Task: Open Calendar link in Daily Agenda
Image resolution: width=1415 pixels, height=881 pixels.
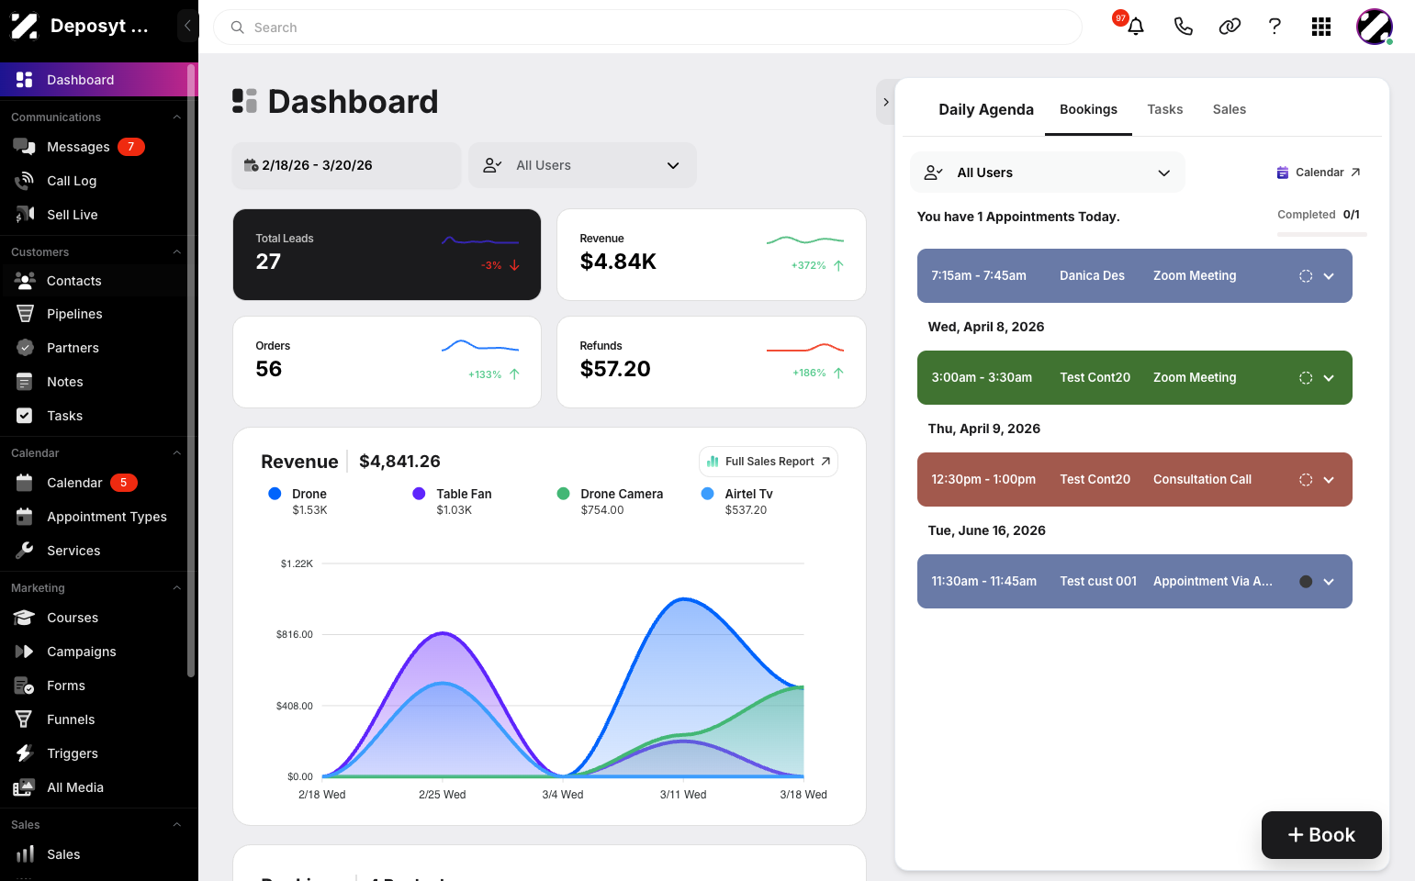Action: [1319, 173]
